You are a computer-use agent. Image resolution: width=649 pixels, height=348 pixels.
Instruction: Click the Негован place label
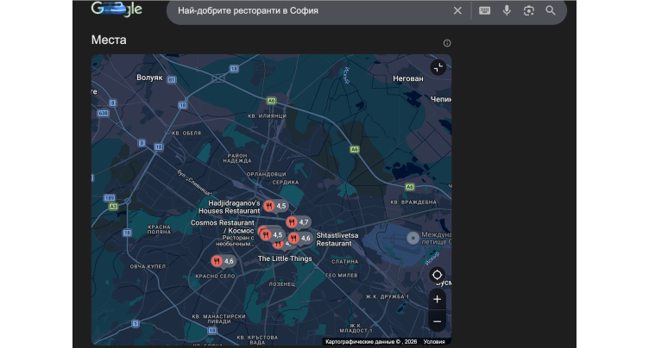(407, 78)
